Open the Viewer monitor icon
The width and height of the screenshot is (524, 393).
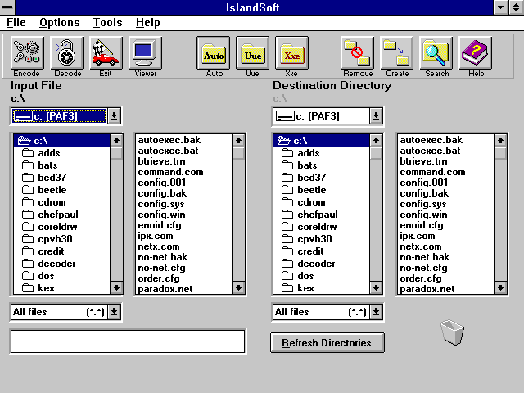point(145,53)
